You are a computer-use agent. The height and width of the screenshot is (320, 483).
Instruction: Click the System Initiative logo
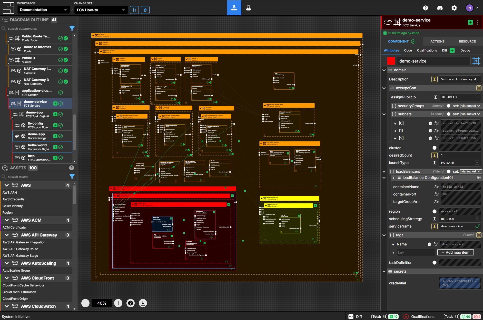coord(8,8)
